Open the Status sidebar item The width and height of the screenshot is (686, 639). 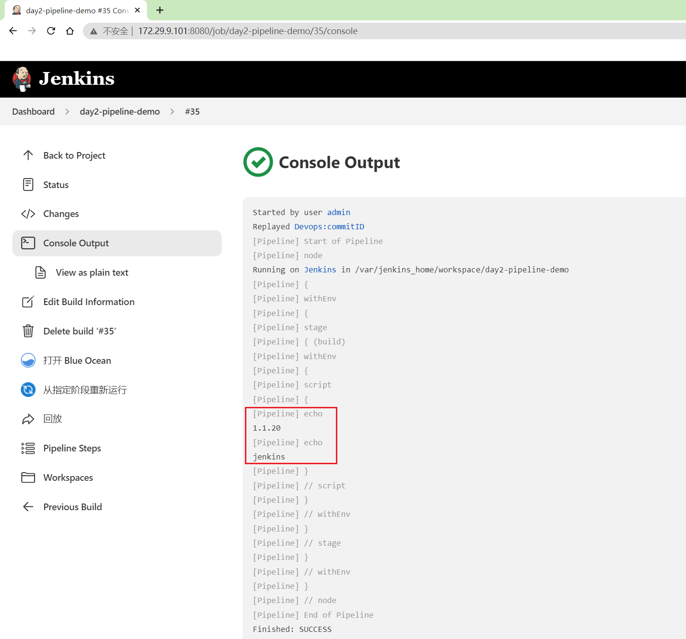[56, 185]
